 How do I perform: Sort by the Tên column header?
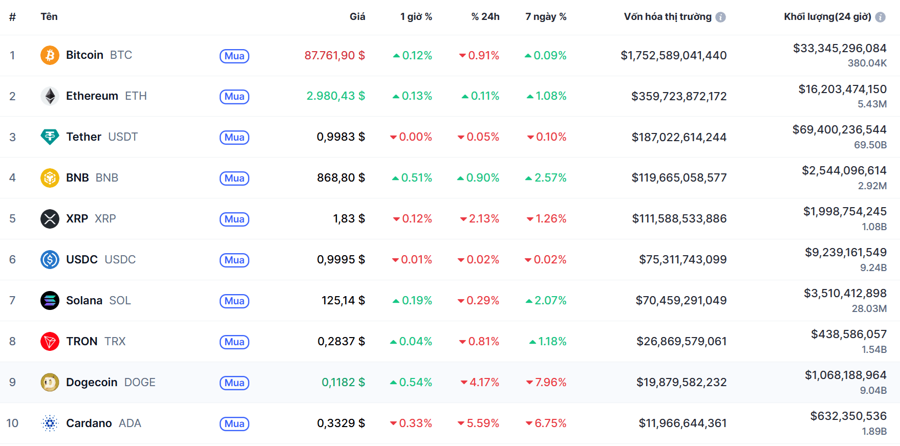point(49,17)
